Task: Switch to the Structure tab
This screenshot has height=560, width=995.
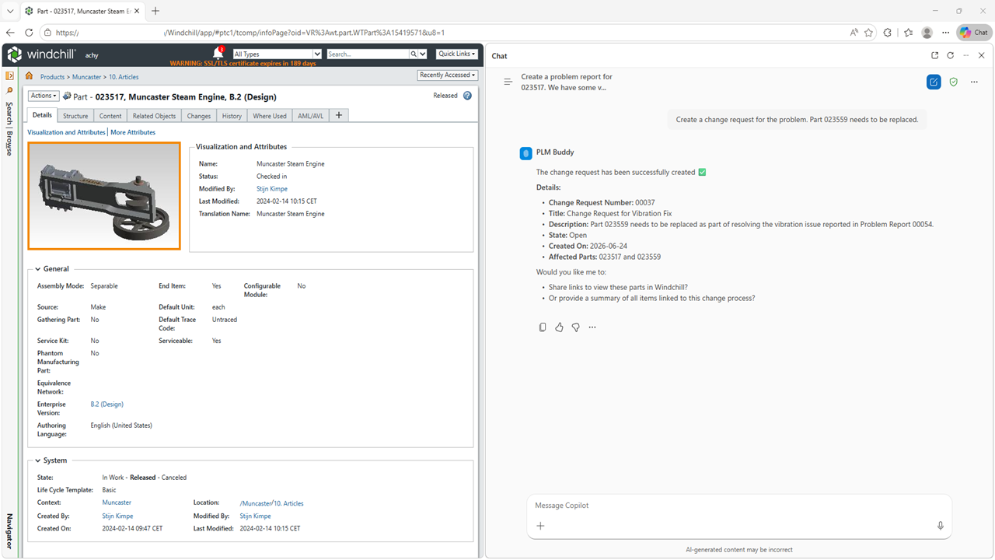Action: coord(75,116)
